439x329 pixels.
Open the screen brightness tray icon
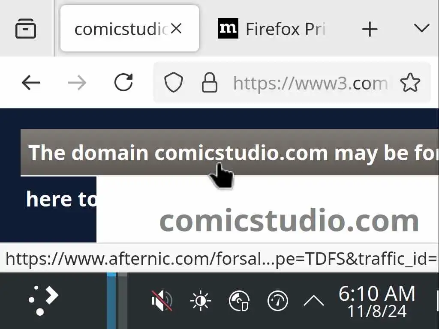tap(201, 301)
